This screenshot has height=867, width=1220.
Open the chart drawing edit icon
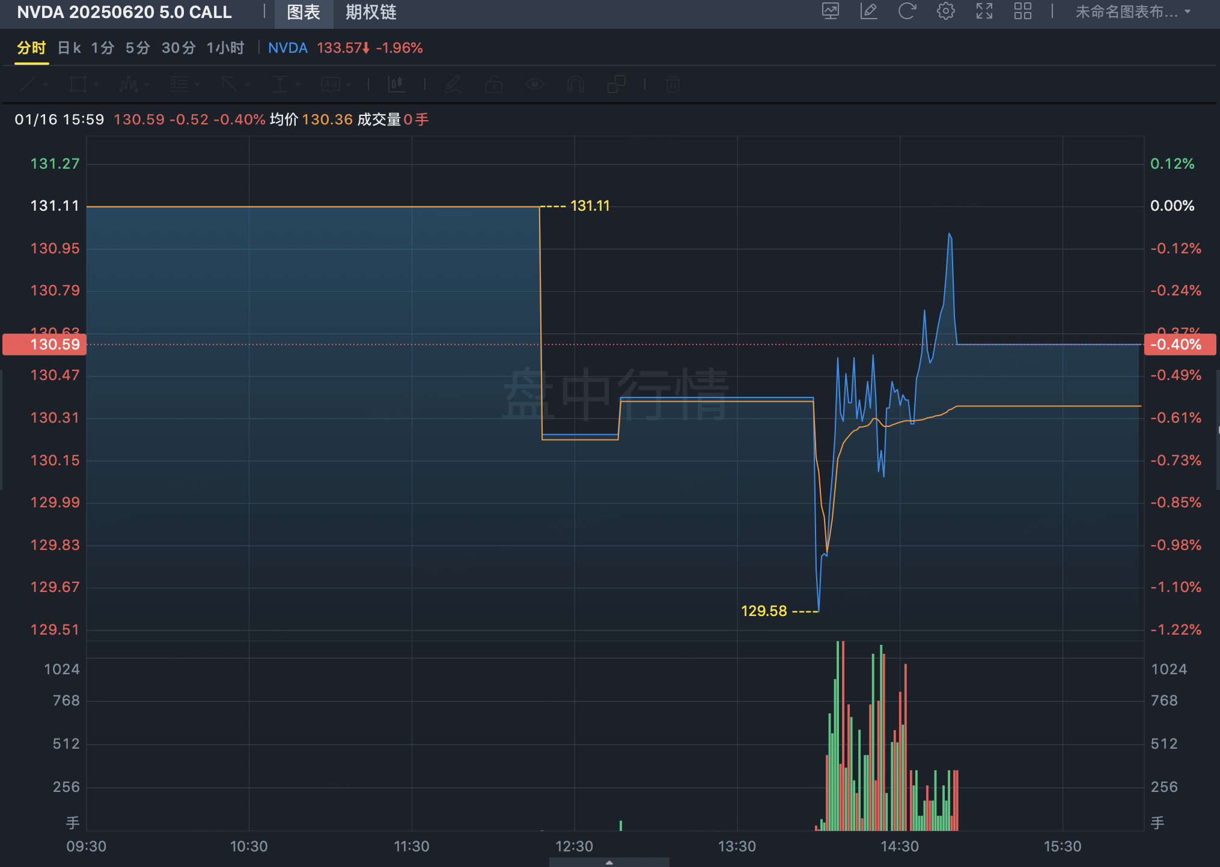869,11
